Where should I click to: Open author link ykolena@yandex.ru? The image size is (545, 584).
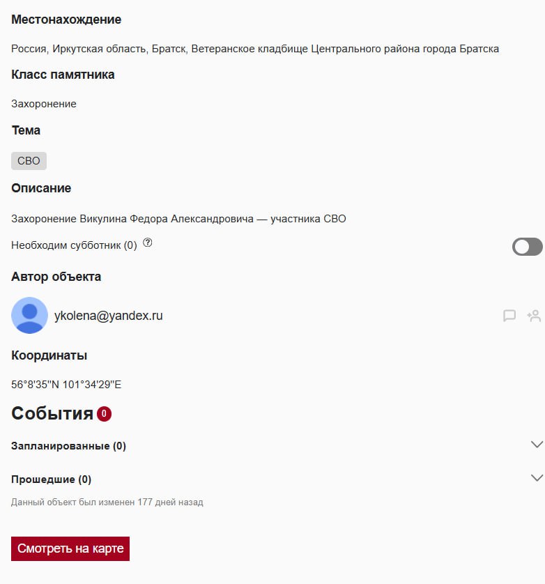[109, 316]
